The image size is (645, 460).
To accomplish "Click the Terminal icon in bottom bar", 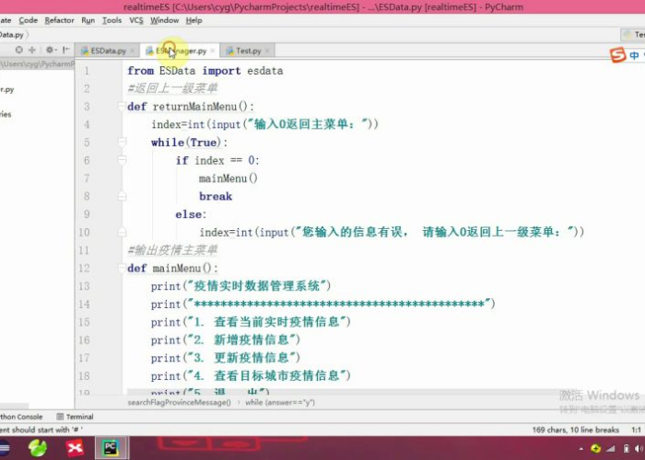I will (60, 417).
